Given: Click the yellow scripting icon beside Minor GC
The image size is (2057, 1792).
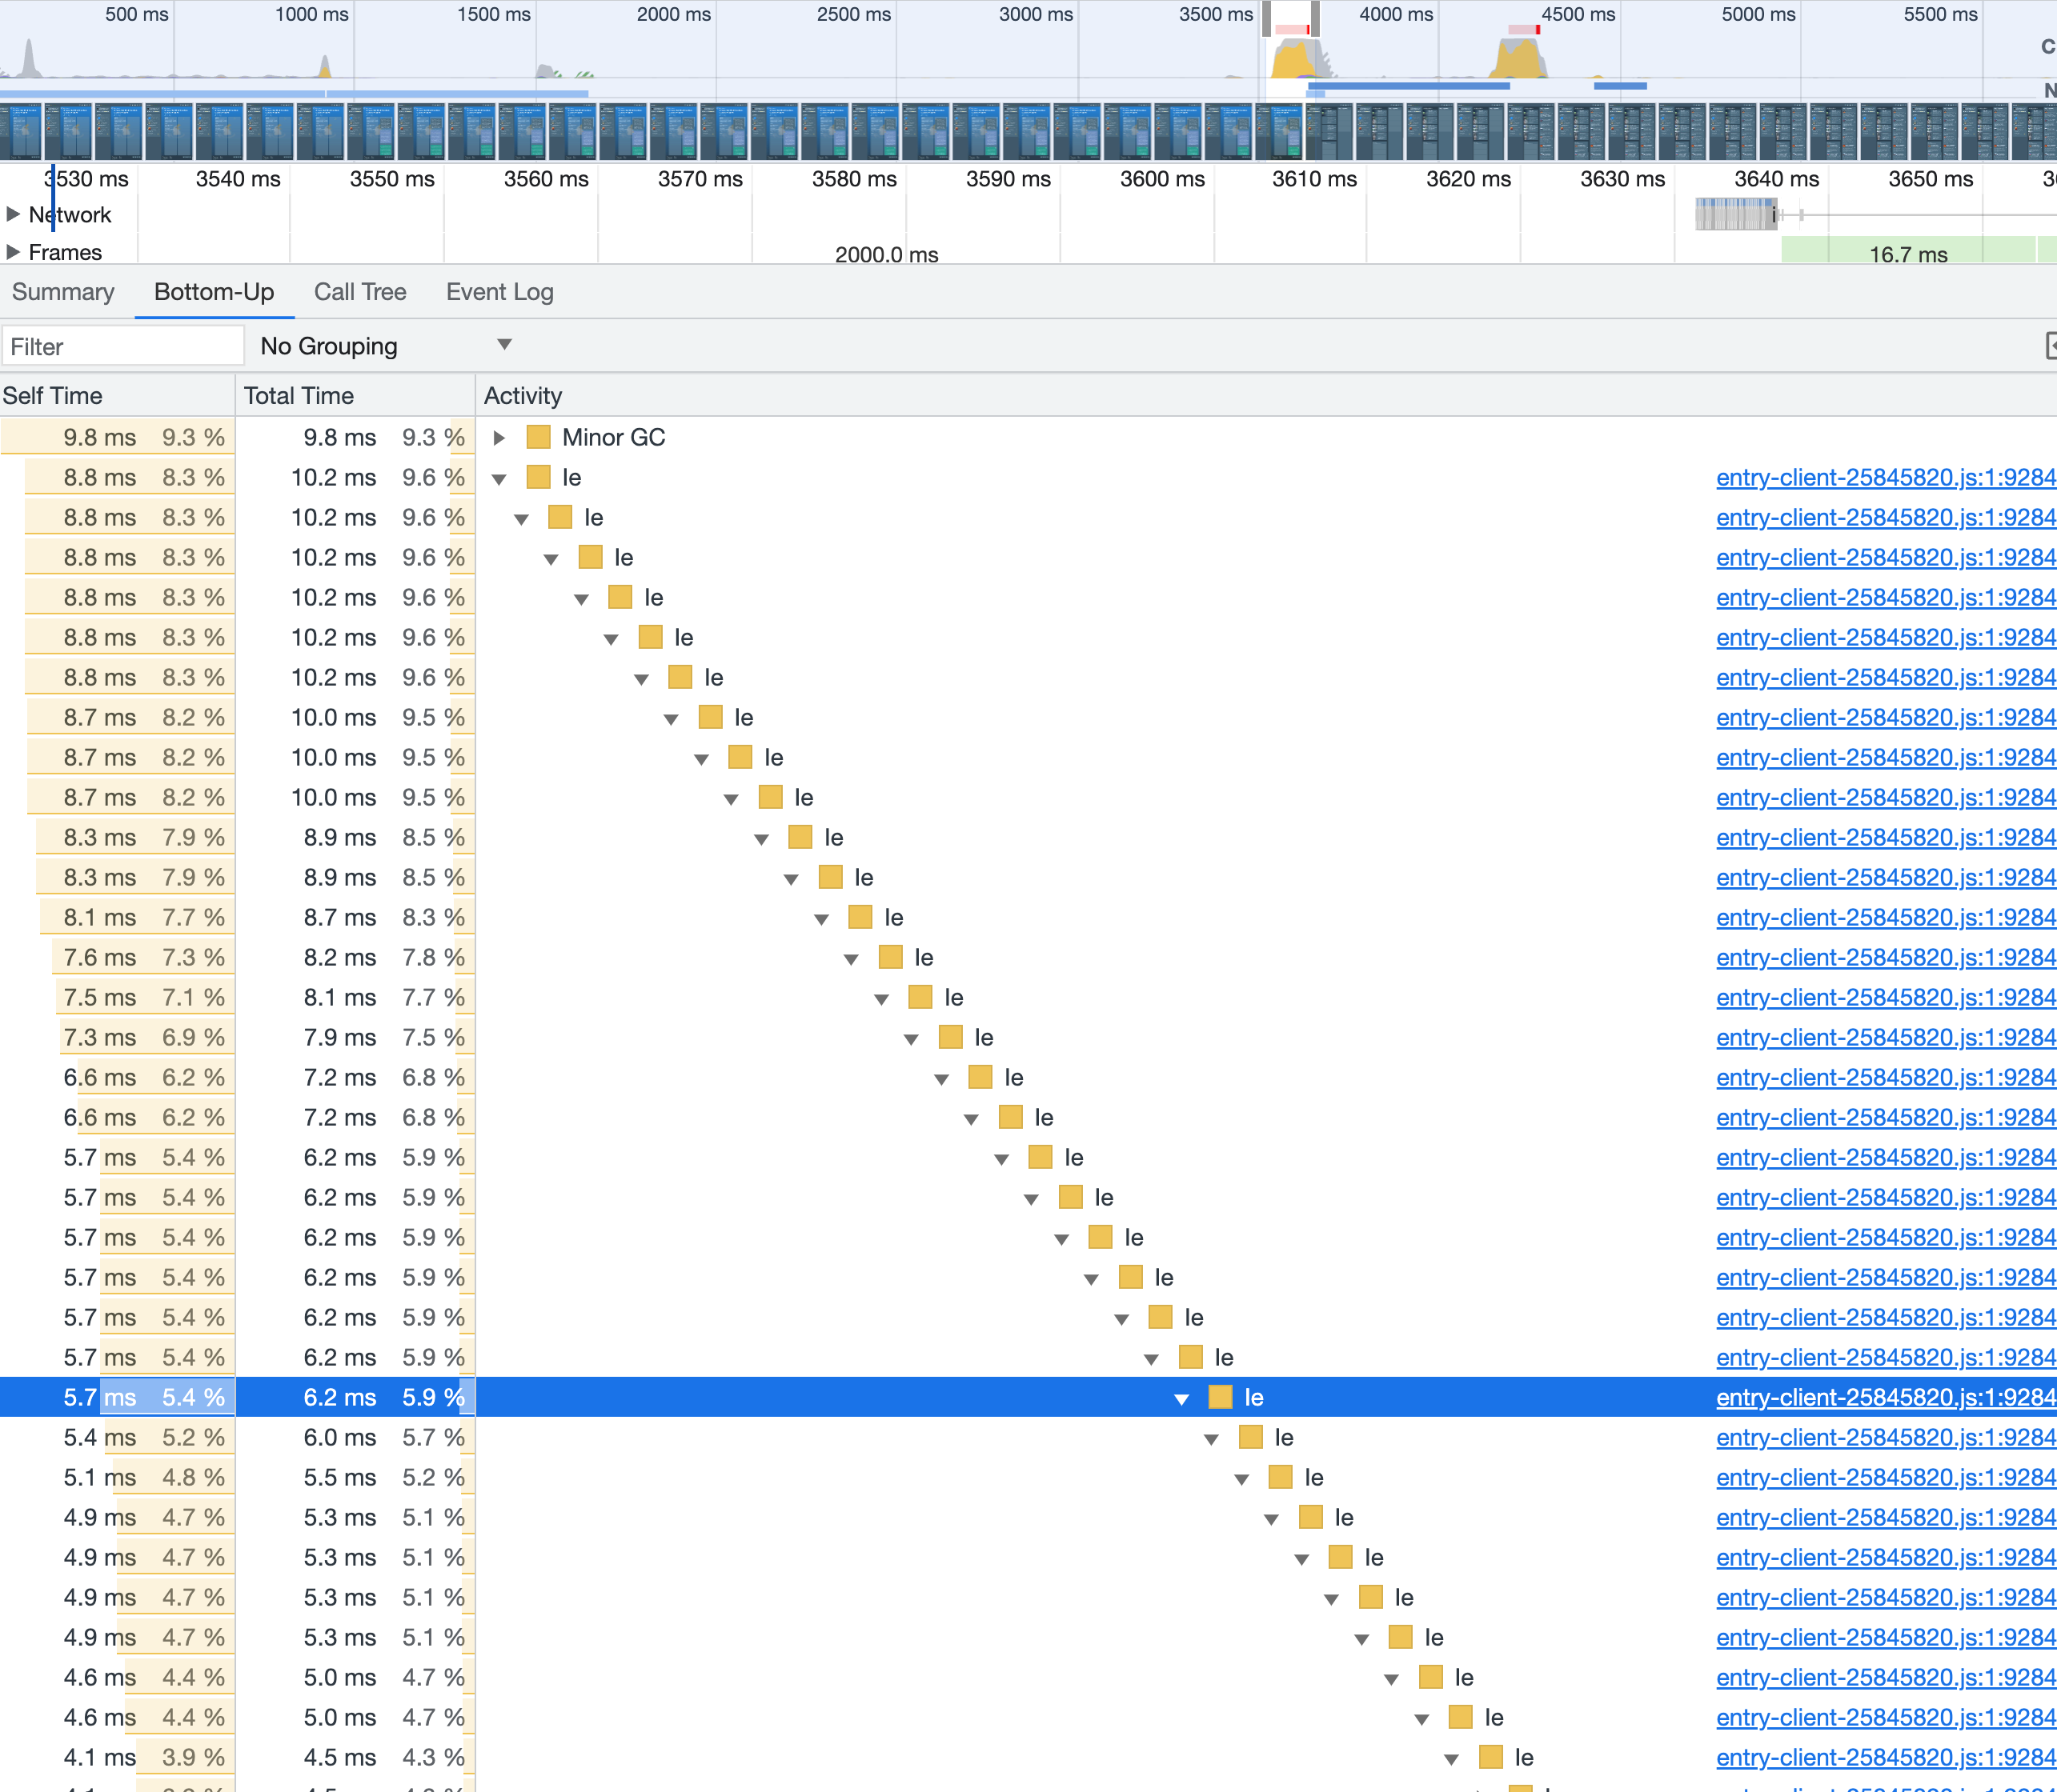Looking at the screenshot, I should (539, 437).
